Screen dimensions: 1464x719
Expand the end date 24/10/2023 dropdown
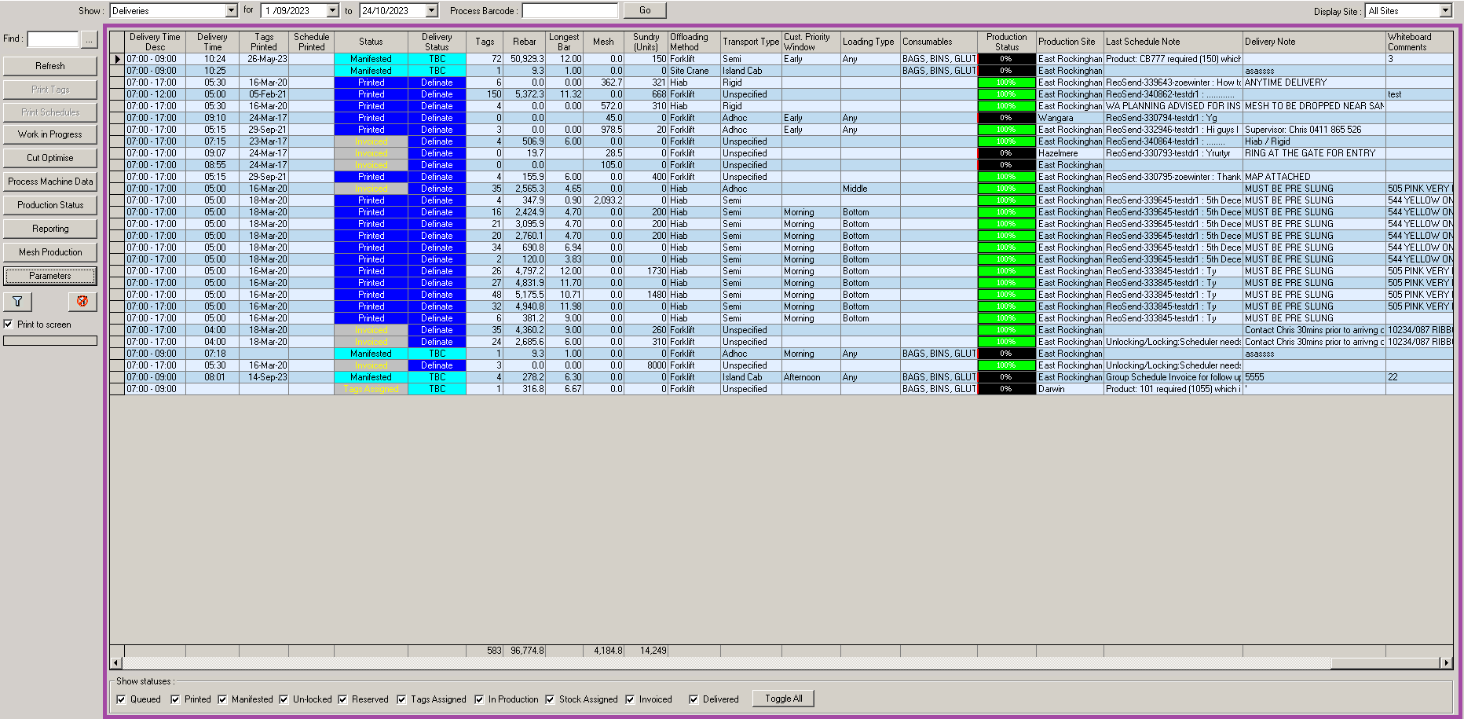pos(431,11)
